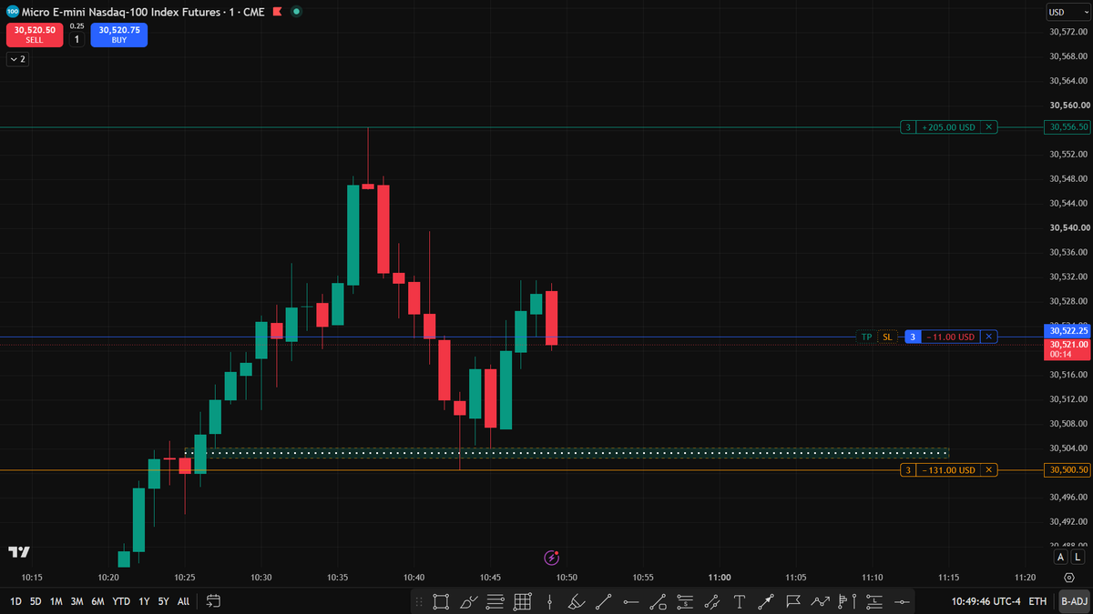Select the rectangle drawing tool in favorites bar
Screen dimensions: 1093x614
[x=442, y=601]
